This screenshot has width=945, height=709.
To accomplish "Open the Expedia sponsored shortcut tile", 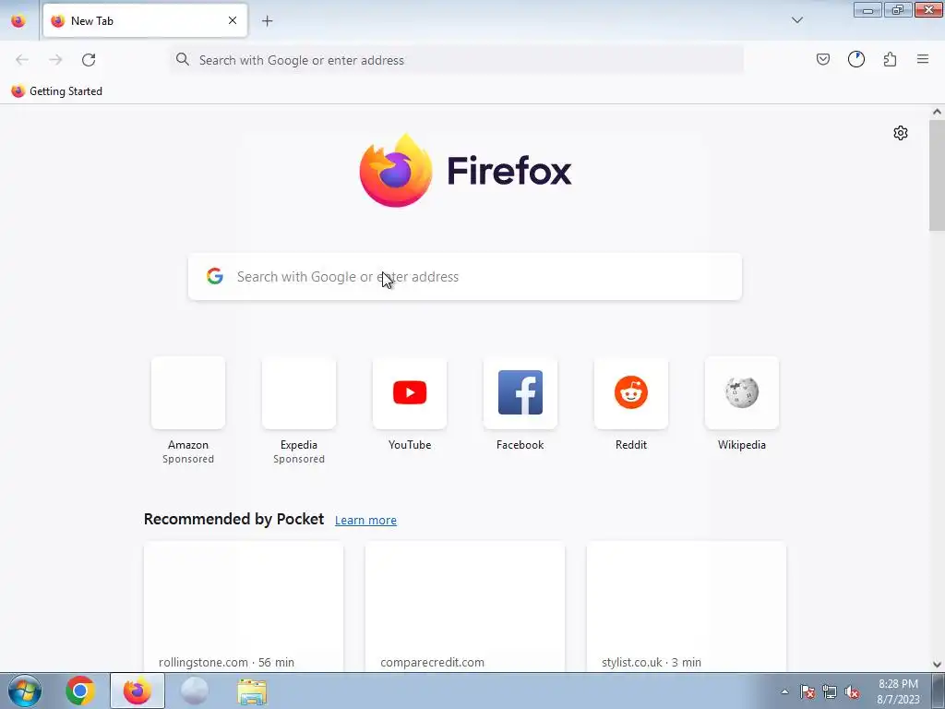I will click(x=299, y=392).
